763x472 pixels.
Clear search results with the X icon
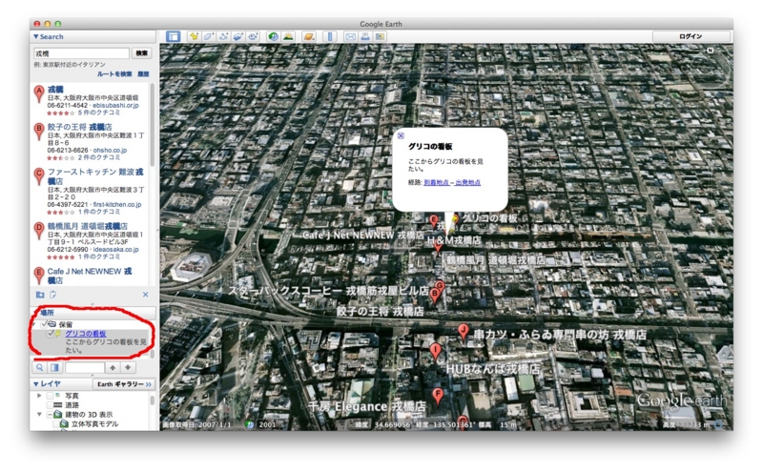point(146,295)
